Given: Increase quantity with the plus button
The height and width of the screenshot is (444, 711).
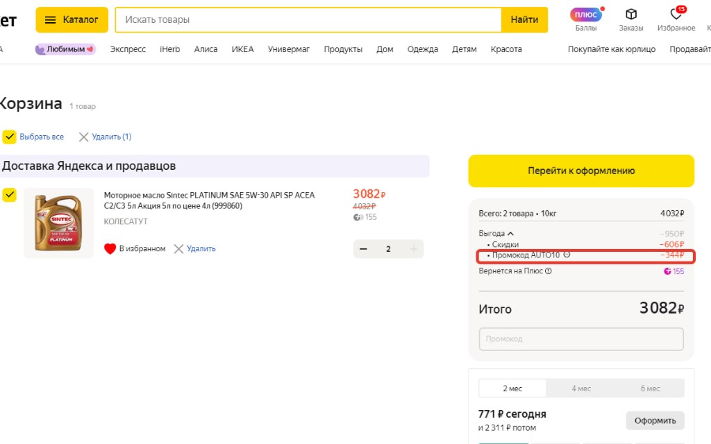Looking at the screenshot, I should [414, 249].
